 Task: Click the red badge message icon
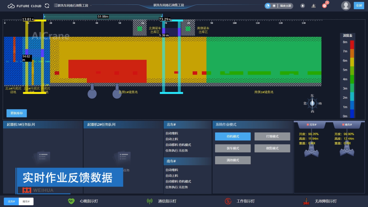pyautogui.click(x=324, y=6)
